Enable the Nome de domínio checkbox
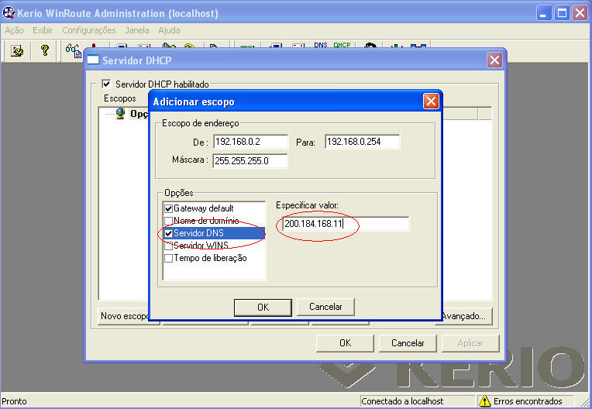The height and width of the screenshot is (409, 592). (169, 221)
